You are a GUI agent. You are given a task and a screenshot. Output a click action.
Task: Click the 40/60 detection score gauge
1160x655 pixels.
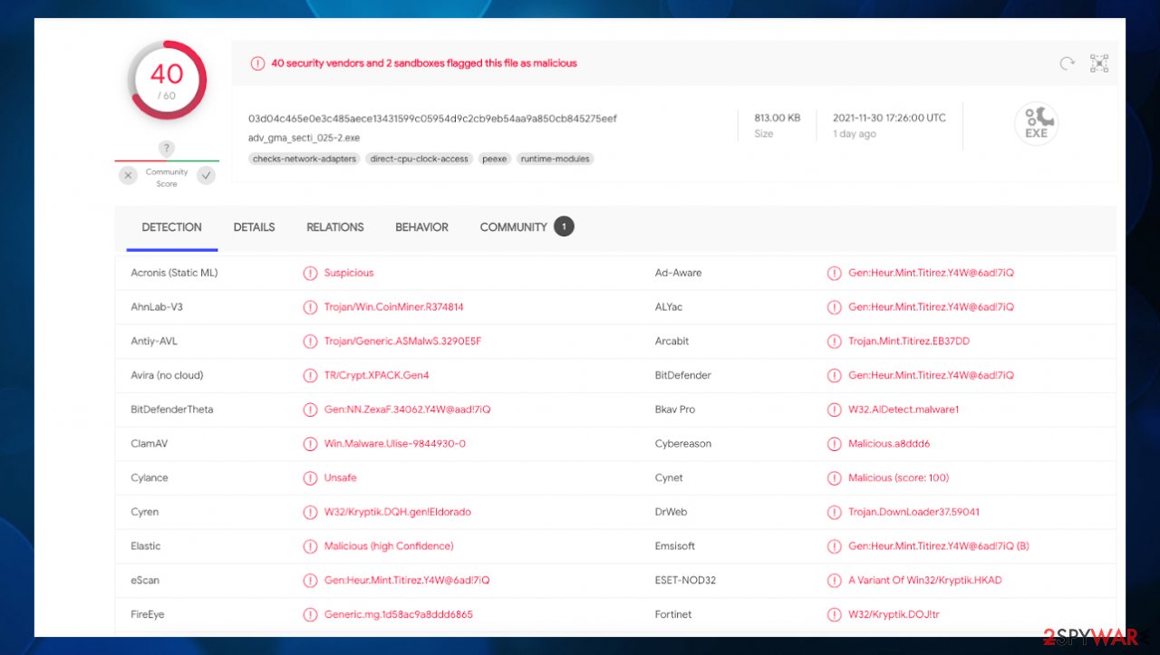pos(167,81)
